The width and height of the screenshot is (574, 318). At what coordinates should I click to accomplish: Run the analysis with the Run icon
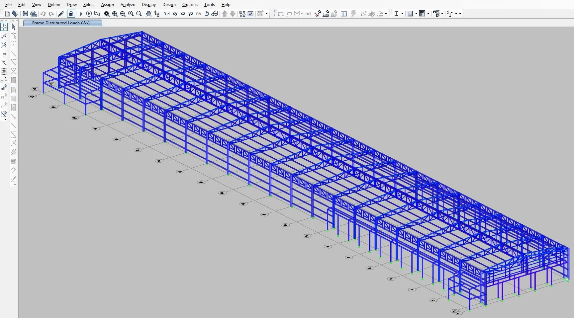point(81,14)
